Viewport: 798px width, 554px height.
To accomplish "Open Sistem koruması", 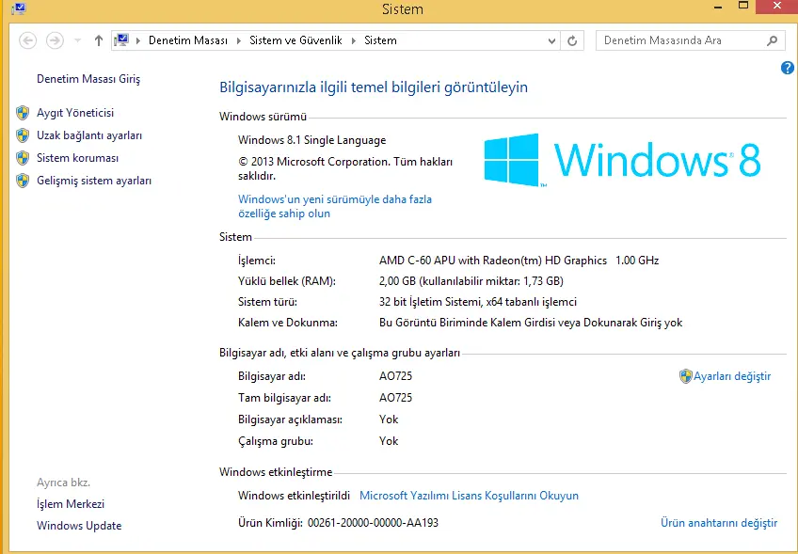I will (77, 158).
